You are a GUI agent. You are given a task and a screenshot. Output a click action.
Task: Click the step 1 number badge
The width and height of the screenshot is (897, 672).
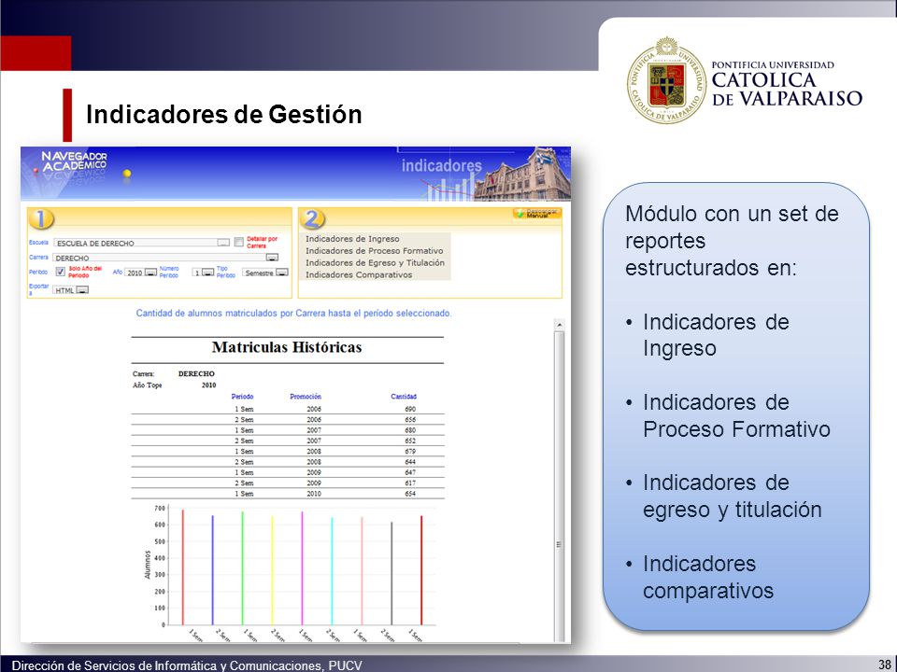point(41,218)
